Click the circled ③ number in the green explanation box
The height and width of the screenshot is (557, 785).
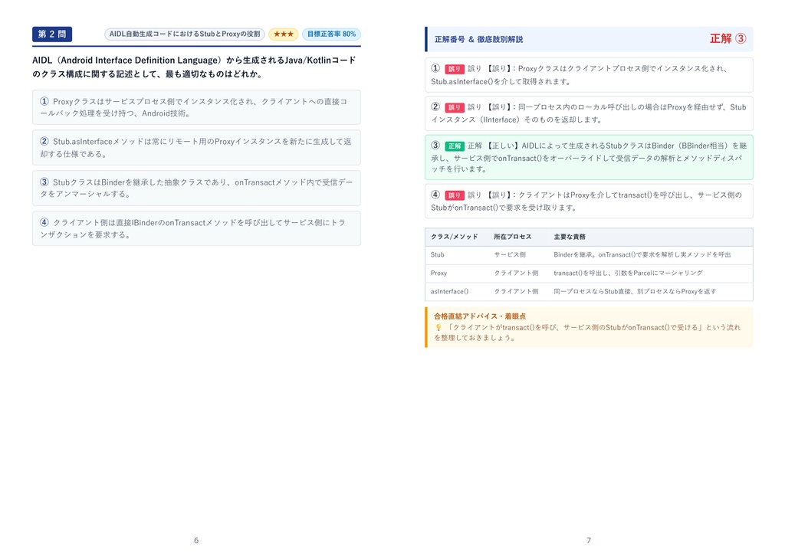click(x=435, y=145)
